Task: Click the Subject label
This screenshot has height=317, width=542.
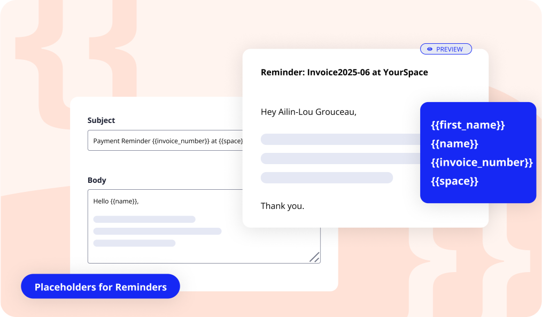Action: click(101, 120)
